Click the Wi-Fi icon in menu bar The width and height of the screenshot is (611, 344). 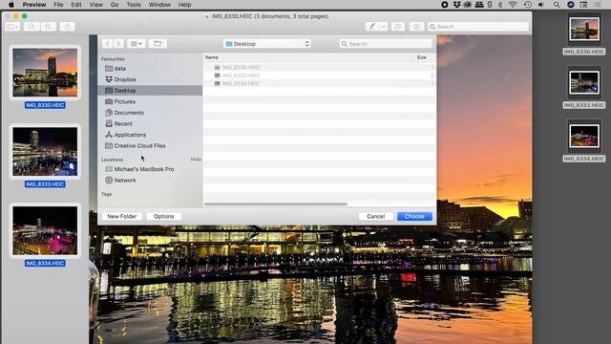(x=513, y=5)
